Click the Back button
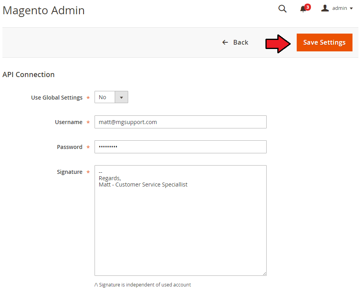Image resolution: width=360 pixels, height=294 pixels. pos(235,42)
